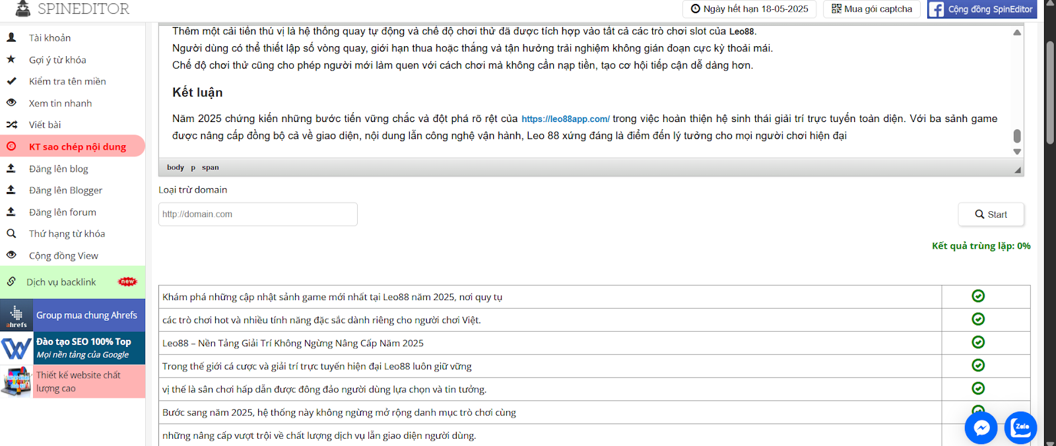
Task: Open Gợi ý từ khóa menu item
Action: (73, 59)
